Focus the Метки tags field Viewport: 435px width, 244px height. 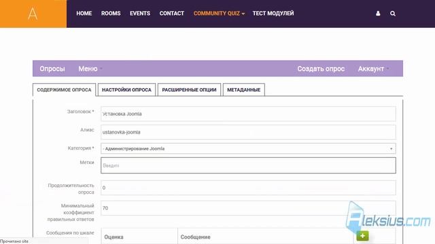coord(248,165)
